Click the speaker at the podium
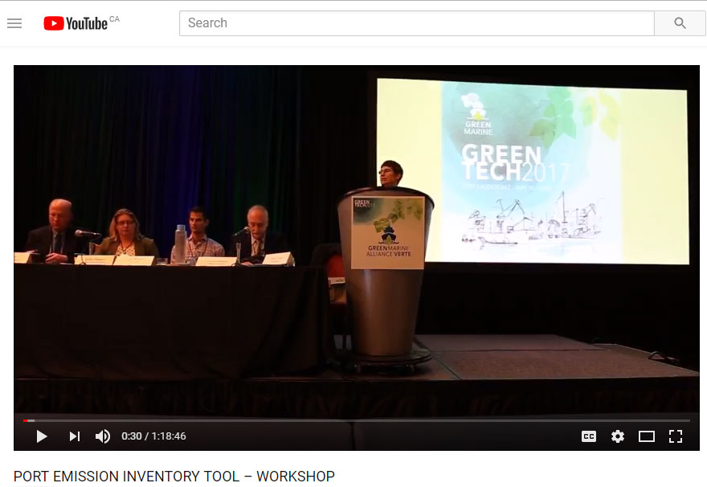Image resolution: width=707 pixels, height=487 pixels. click(390, 174)
